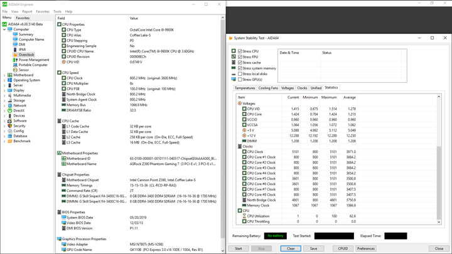Click the Security icon in the tree
The width and height of the screenshot is (452, 254).
point(10,126)
